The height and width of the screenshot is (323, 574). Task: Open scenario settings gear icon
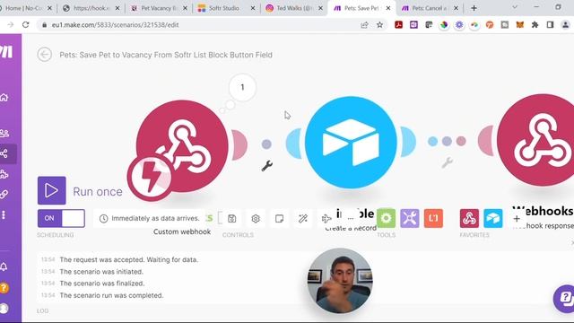256,219
